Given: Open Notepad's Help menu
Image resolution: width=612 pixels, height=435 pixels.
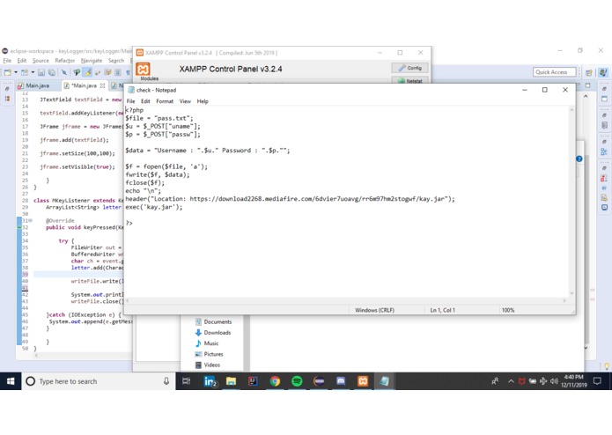Looking at the screenshot, I should point(203,101).
